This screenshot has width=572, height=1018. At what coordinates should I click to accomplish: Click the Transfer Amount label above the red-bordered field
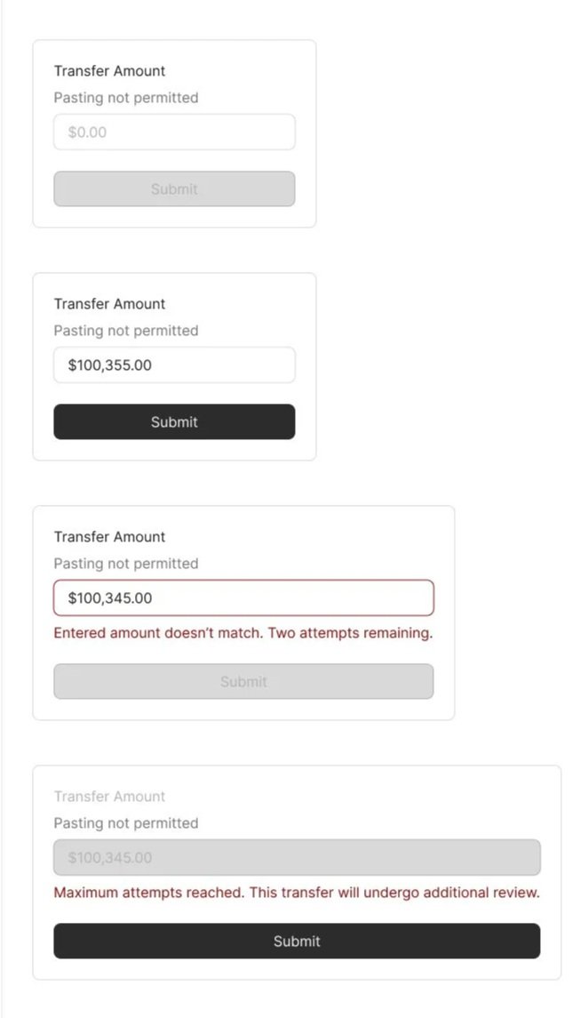click(x=109, y=537)
